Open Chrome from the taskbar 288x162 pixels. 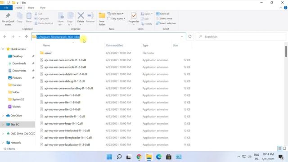tap(139, 157)
